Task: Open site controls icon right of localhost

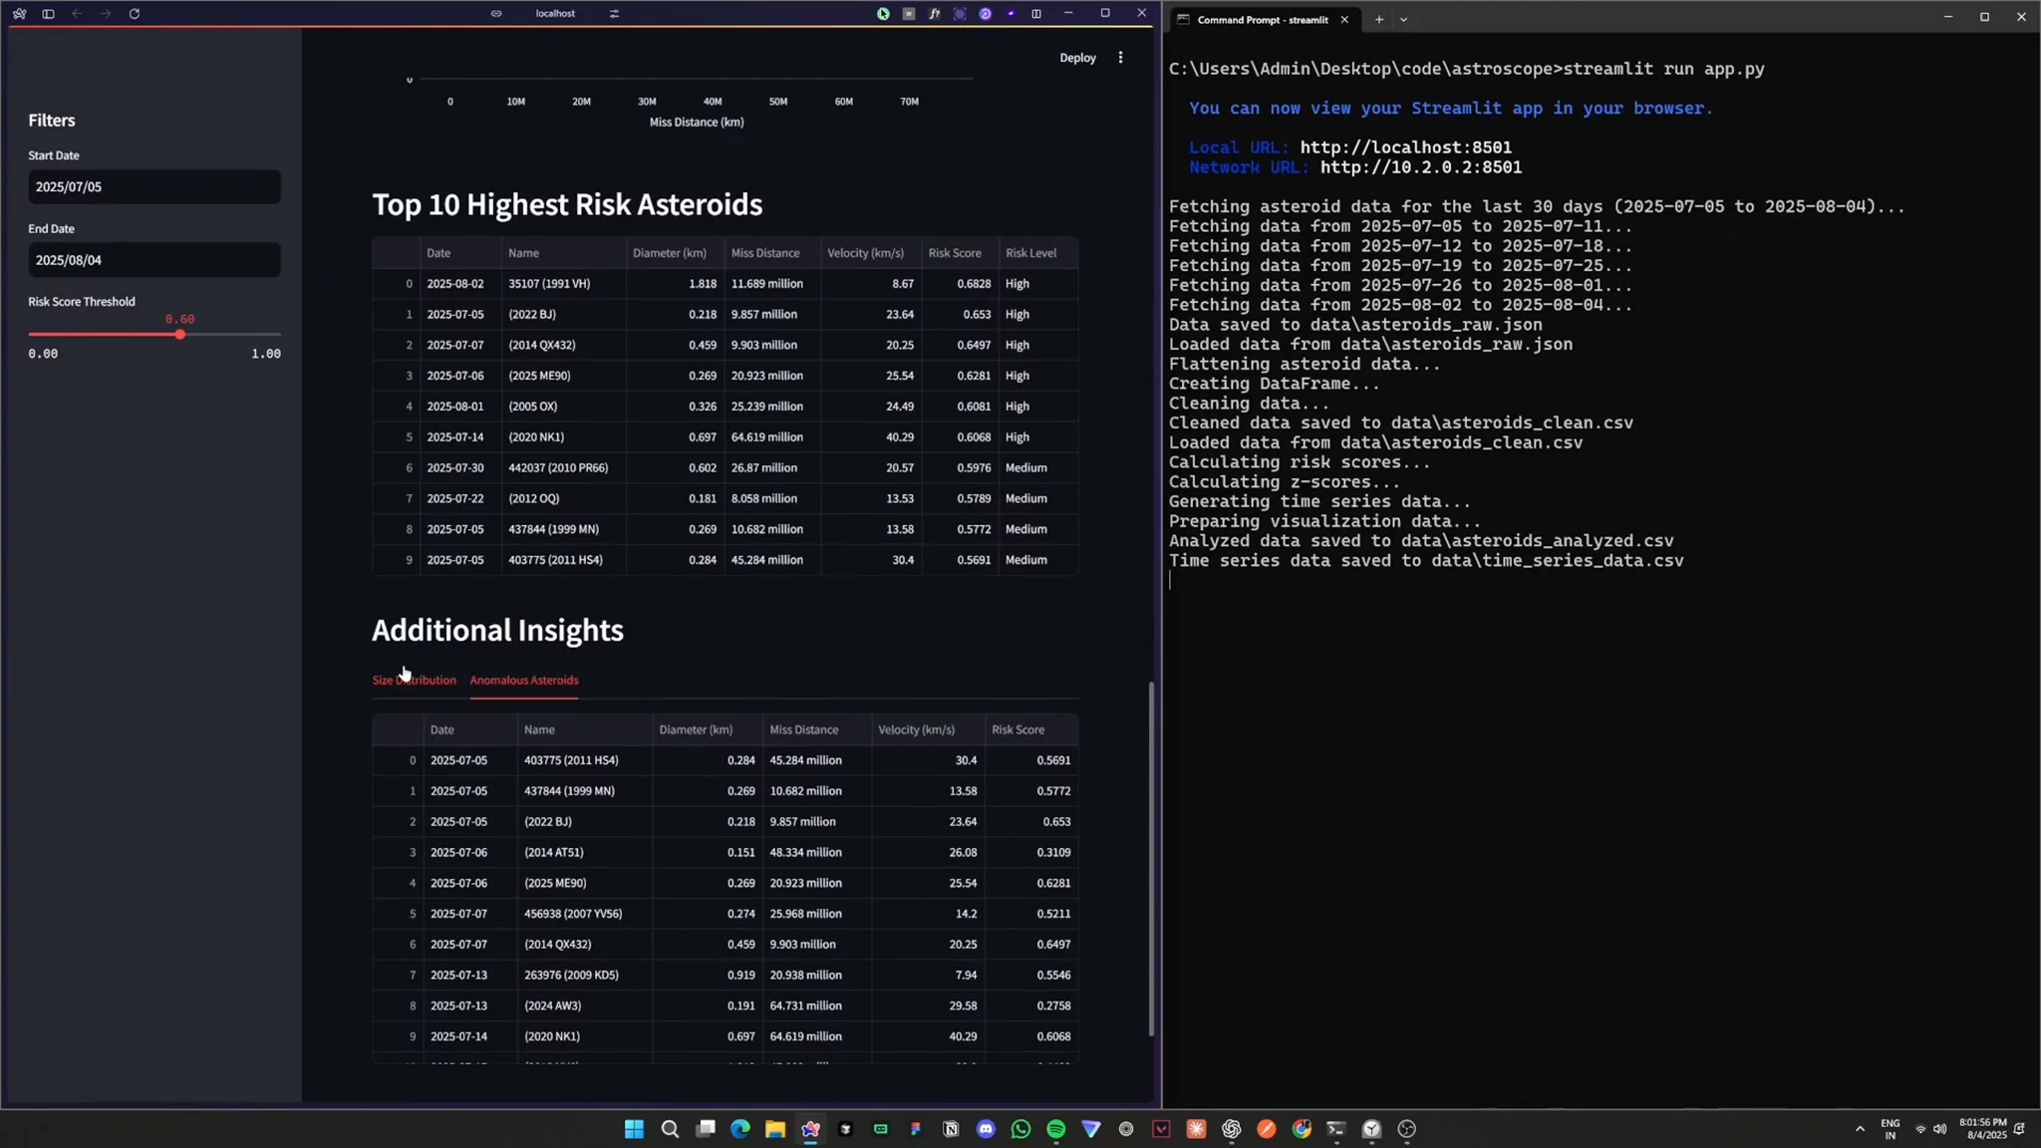Action: point(614,14)
